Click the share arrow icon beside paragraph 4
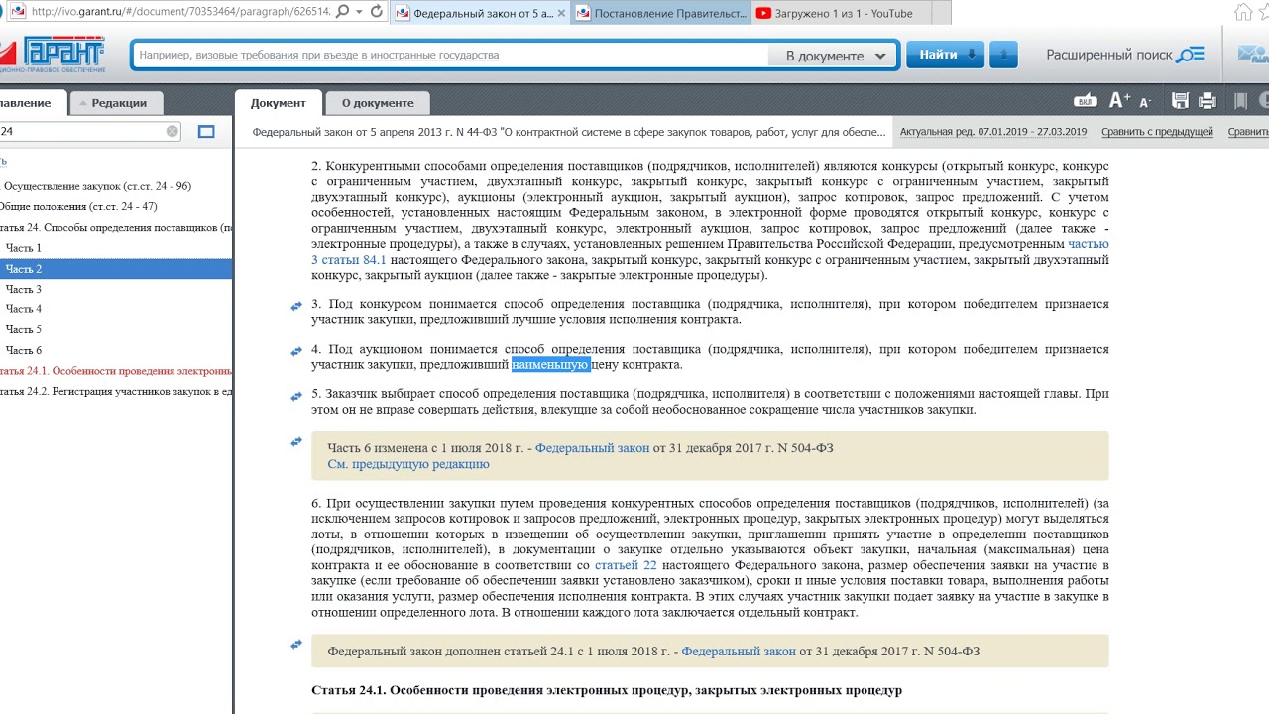The height and width of the screenshot is (714, 1269). [x=295, y=352]
